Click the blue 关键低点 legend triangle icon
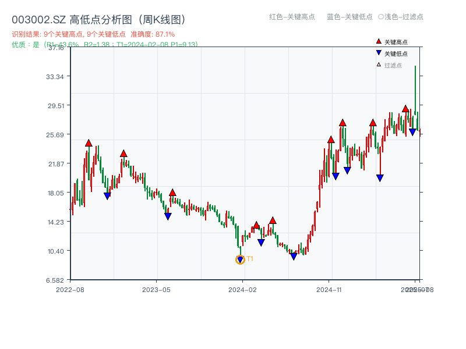 pyautogui.click(x=379, y=53)
